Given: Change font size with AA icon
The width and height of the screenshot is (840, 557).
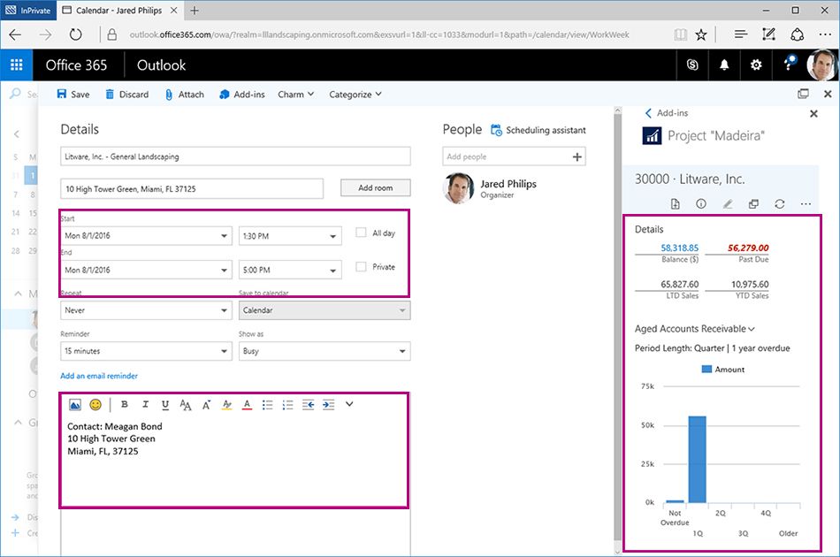Looking at the screenshot, I should coord(186,405).
